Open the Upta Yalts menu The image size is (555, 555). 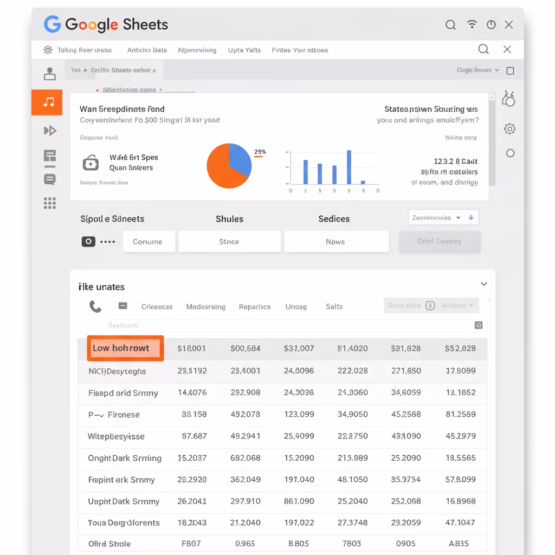244,50
